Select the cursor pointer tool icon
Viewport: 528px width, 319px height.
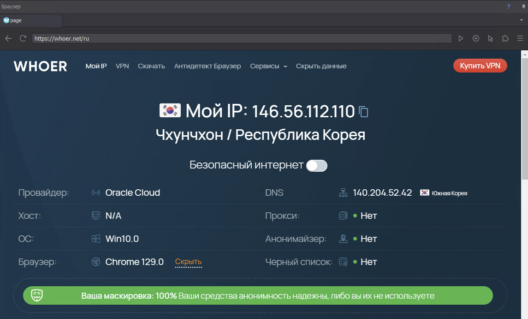pyautogui.click(x=491, y=39)
